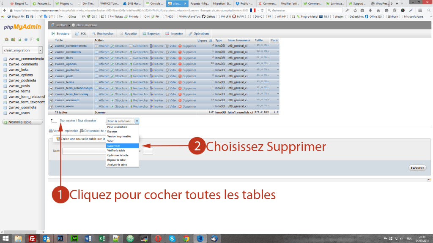Uncheck the zwnxe_options table checkbox
This screenshot has width=433, height=243.
(51, 64)
